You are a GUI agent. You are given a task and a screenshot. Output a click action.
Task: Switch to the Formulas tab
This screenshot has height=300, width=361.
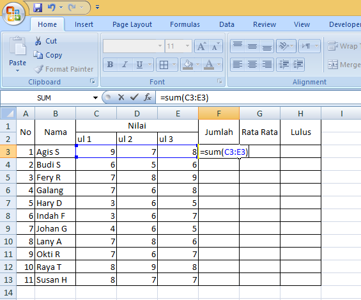pos(185,24)
